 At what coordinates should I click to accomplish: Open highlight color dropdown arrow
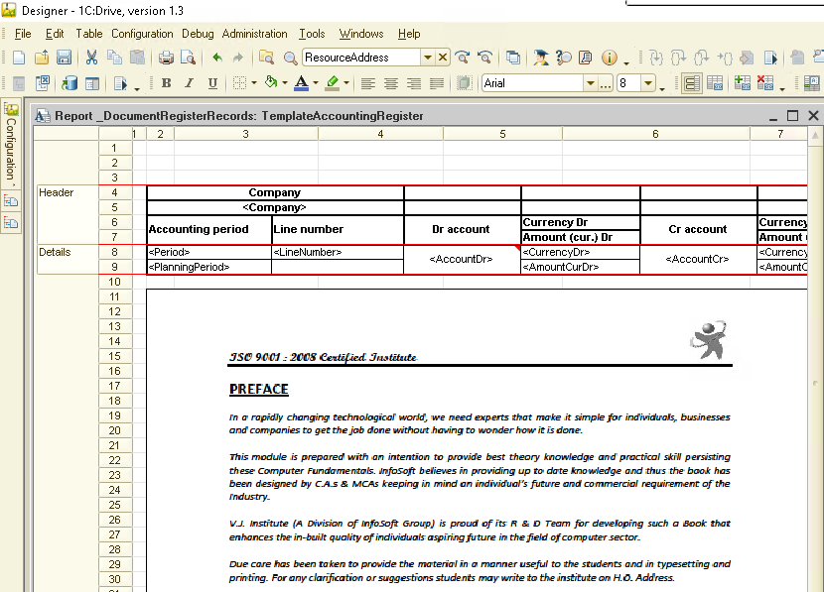click(346, 83)
